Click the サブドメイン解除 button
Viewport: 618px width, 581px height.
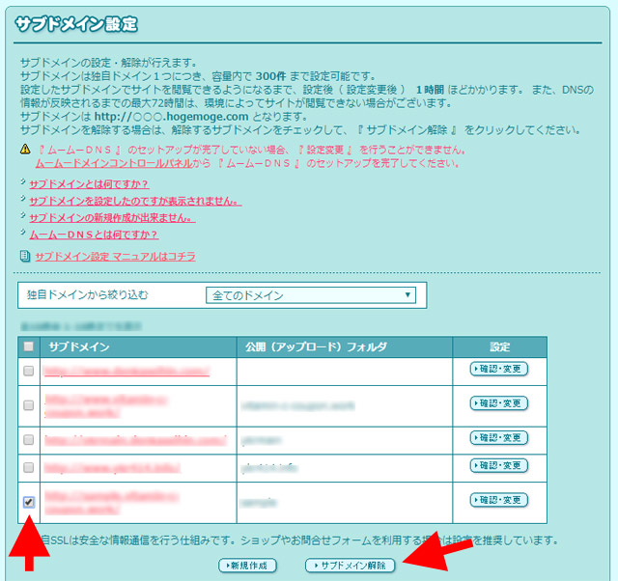coord(350,565)
